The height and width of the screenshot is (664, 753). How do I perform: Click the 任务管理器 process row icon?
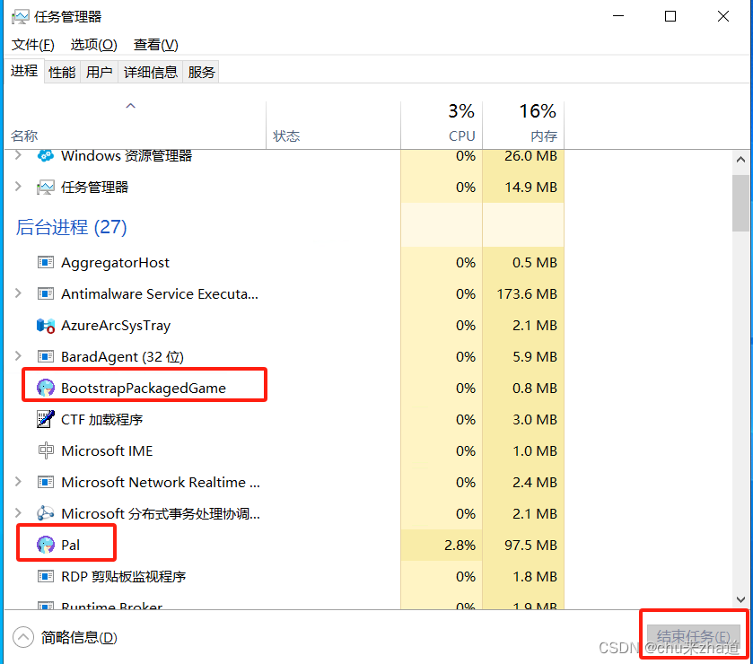(x=46, y=188)
